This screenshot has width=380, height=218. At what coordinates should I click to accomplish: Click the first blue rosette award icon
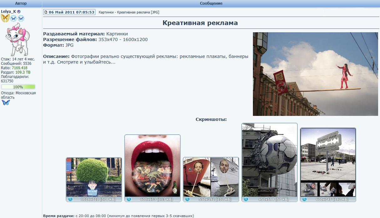[13, 18]
